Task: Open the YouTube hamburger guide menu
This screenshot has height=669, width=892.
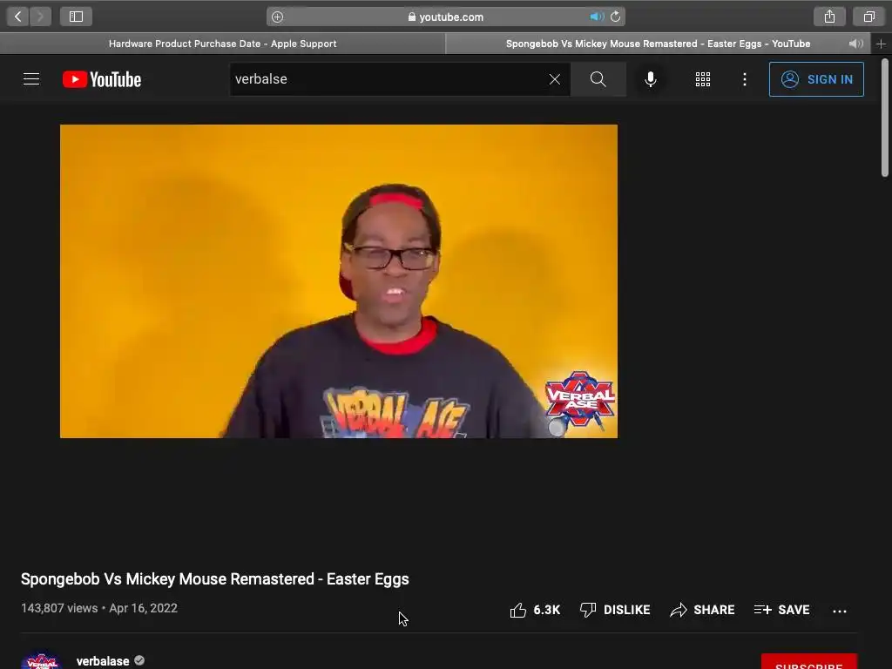Action: [x=31, y=79]
